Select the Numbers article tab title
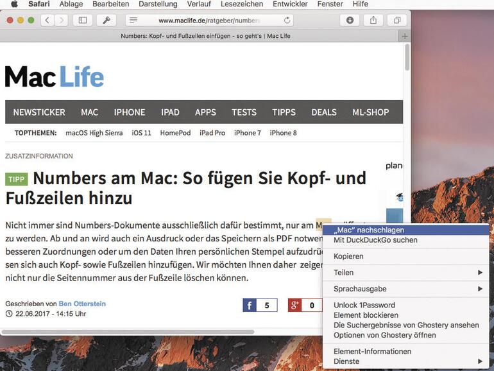This screenshot has width=494, height=371. coord(205,36)
